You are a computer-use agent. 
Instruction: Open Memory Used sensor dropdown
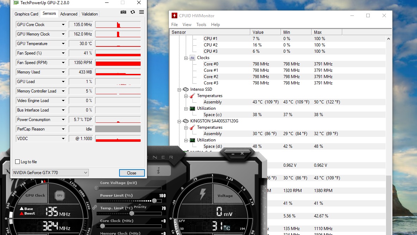[x=63, y=72]
